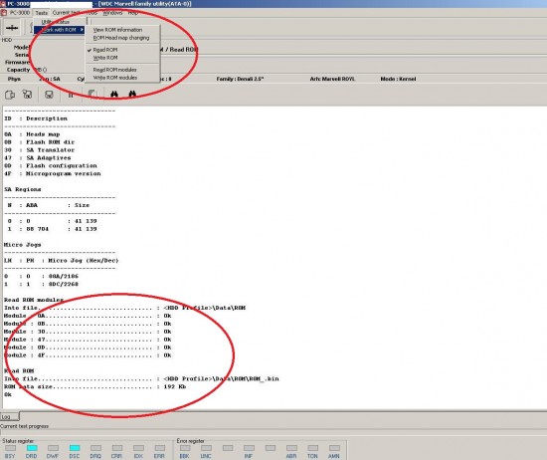Image resolution: width=547 pixels, height=460 pixels.
Task: Choose Write ROM modules from the submenu
Action: pos(115,78)
